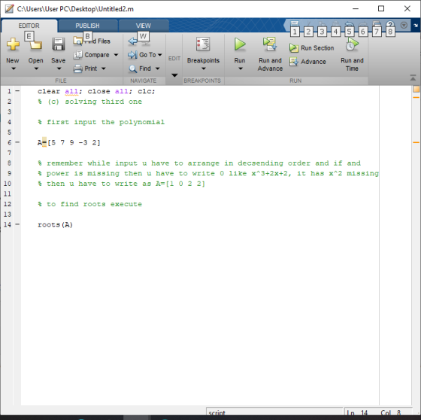
Task: Click the code 'clear all; close all; clc;'
Action: [x=96, y=91]
